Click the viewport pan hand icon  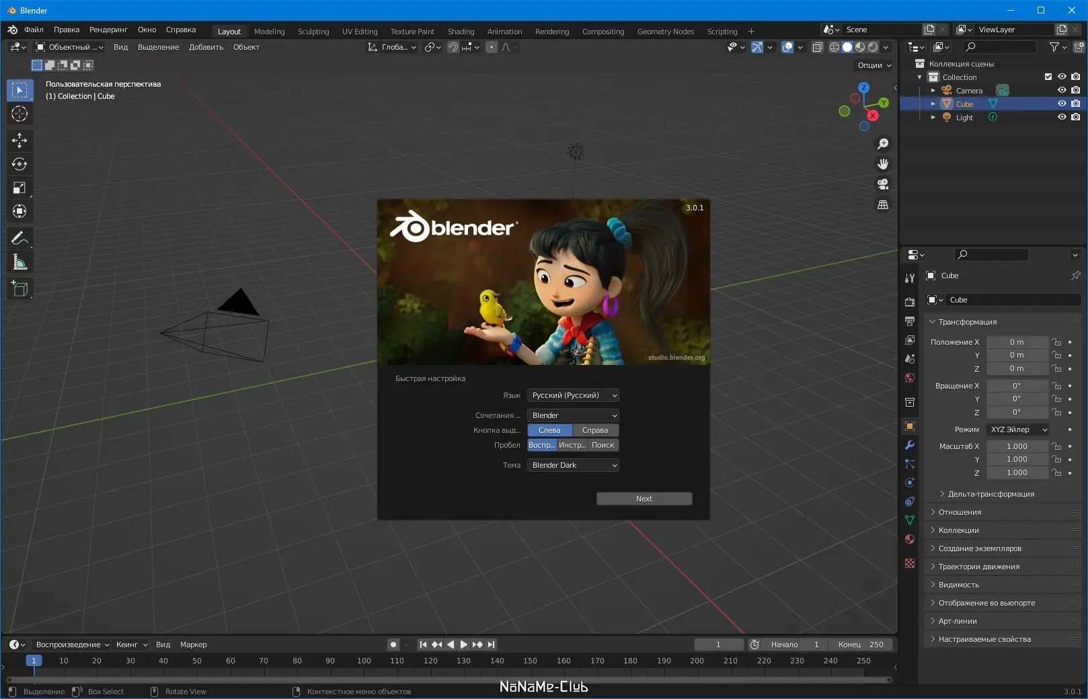click(883, 164)
